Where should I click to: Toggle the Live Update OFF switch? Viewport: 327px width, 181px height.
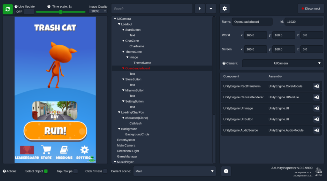(24, 12)
